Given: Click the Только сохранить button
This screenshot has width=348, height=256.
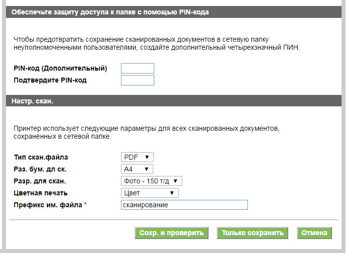Looking at the screenshot, I should point(252,233).
